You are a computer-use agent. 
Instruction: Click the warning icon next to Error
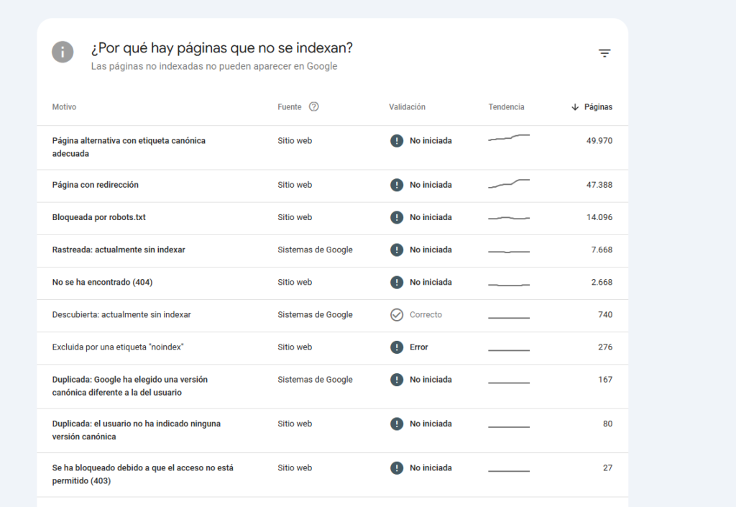[396, 347]
